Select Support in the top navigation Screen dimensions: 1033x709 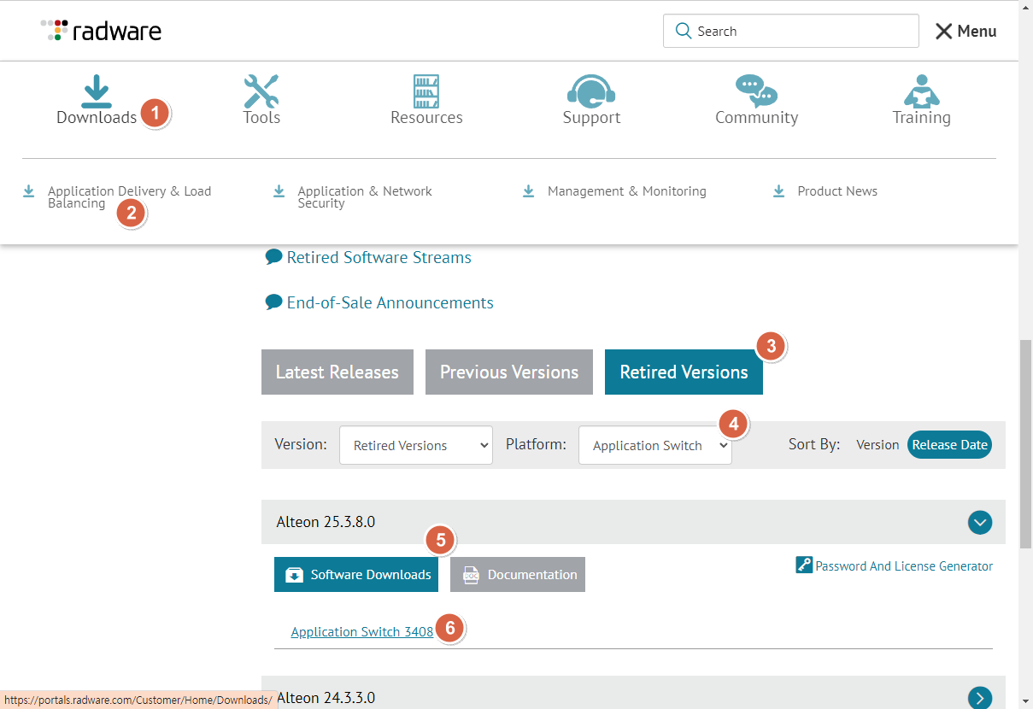point(591,117)
